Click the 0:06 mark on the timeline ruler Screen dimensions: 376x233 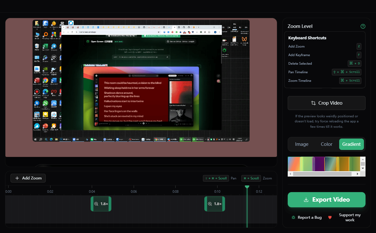click(134, 191)
